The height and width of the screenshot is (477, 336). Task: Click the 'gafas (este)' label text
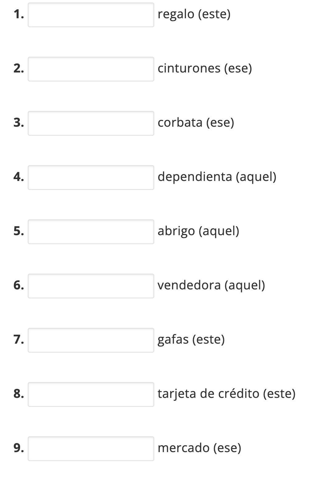point(191,340)
